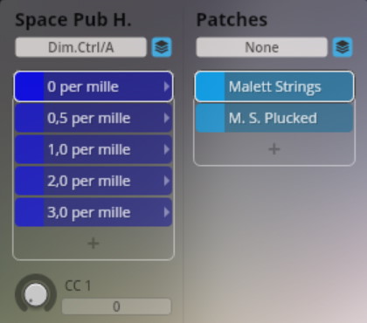
Task: Expand the 0 per mille arrow
Action: point(166,86)
